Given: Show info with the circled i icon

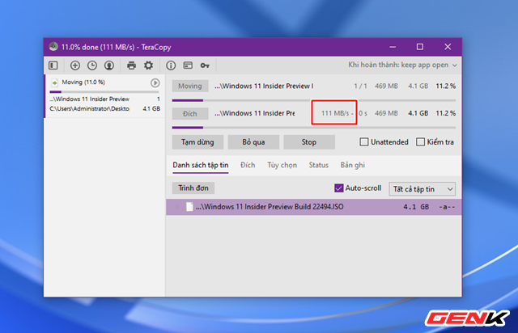Looking at the screenshot, I should (x=171, y=65).
